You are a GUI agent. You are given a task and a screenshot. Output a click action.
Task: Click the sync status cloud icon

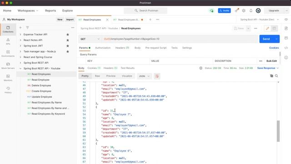tap(211, 10)
